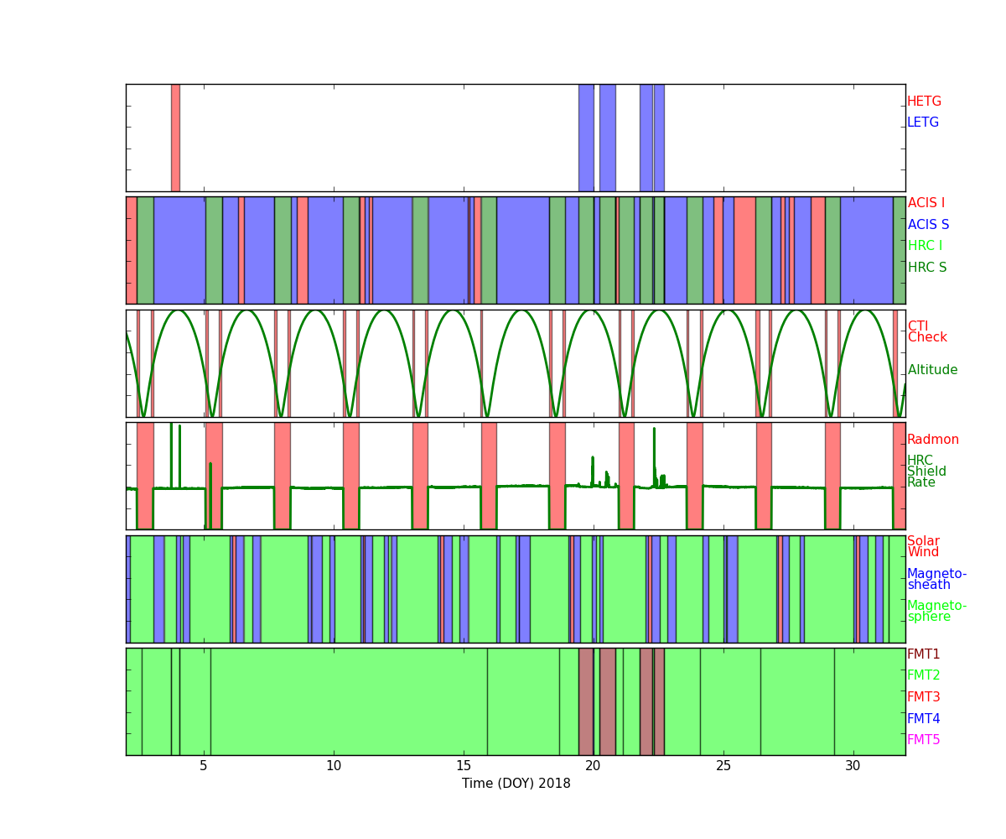Click the blue LETG legend label
1006x839 pixels.
click(922, 122)
